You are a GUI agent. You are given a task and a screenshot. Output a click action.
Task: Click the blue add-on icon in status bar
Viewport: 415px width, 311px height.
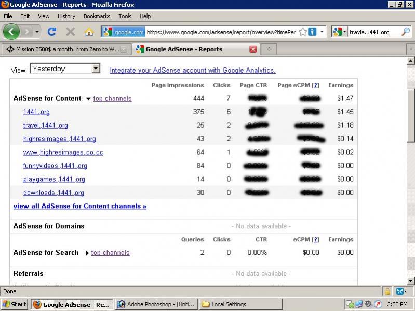click(400, 291)
